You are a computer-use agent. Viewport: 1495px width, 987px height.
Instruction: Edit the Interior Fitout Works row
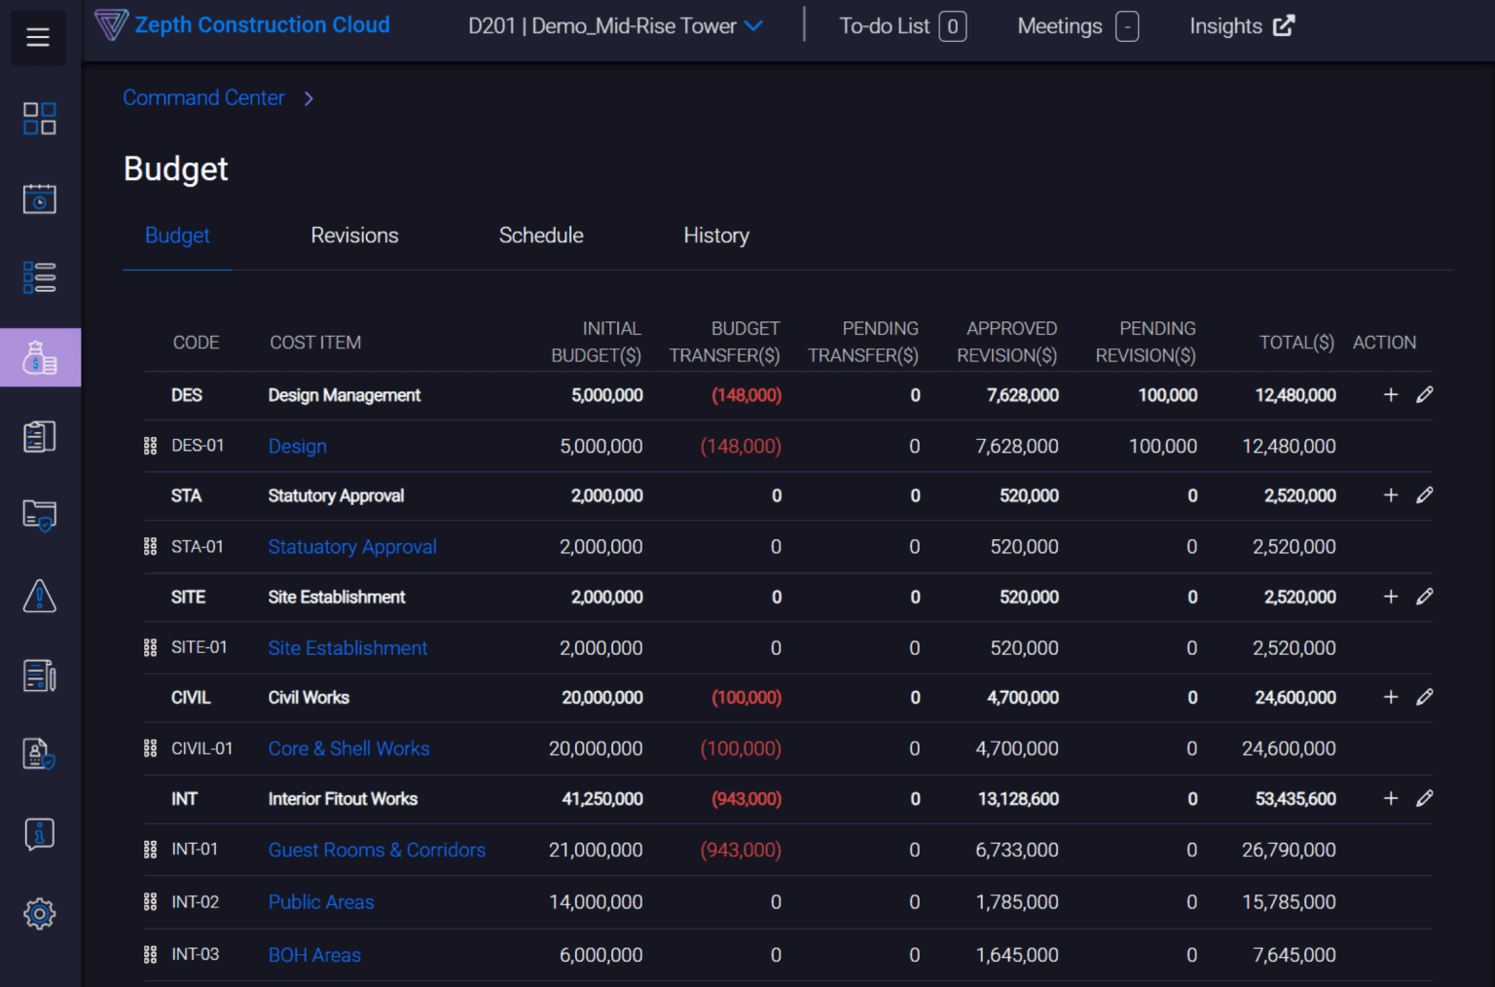(1425, 798)
